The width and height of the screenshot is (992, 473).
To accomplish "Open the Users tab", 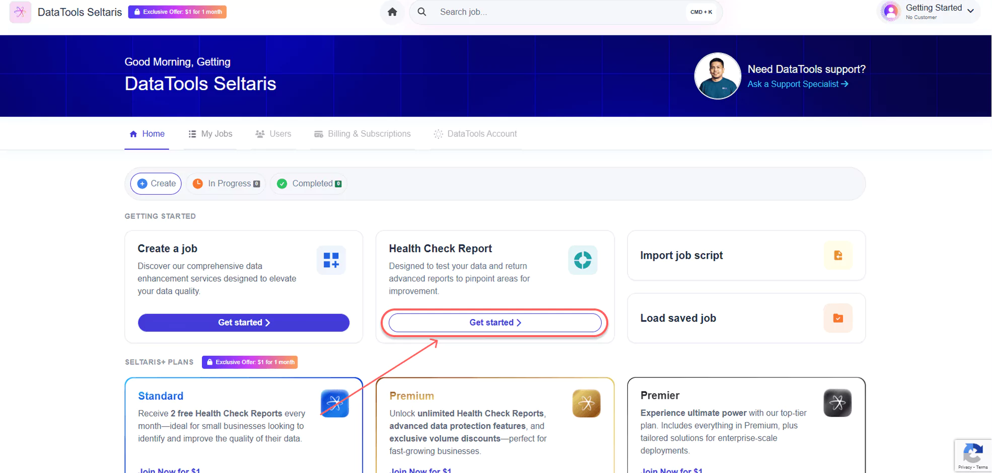I will click(273, 134).
